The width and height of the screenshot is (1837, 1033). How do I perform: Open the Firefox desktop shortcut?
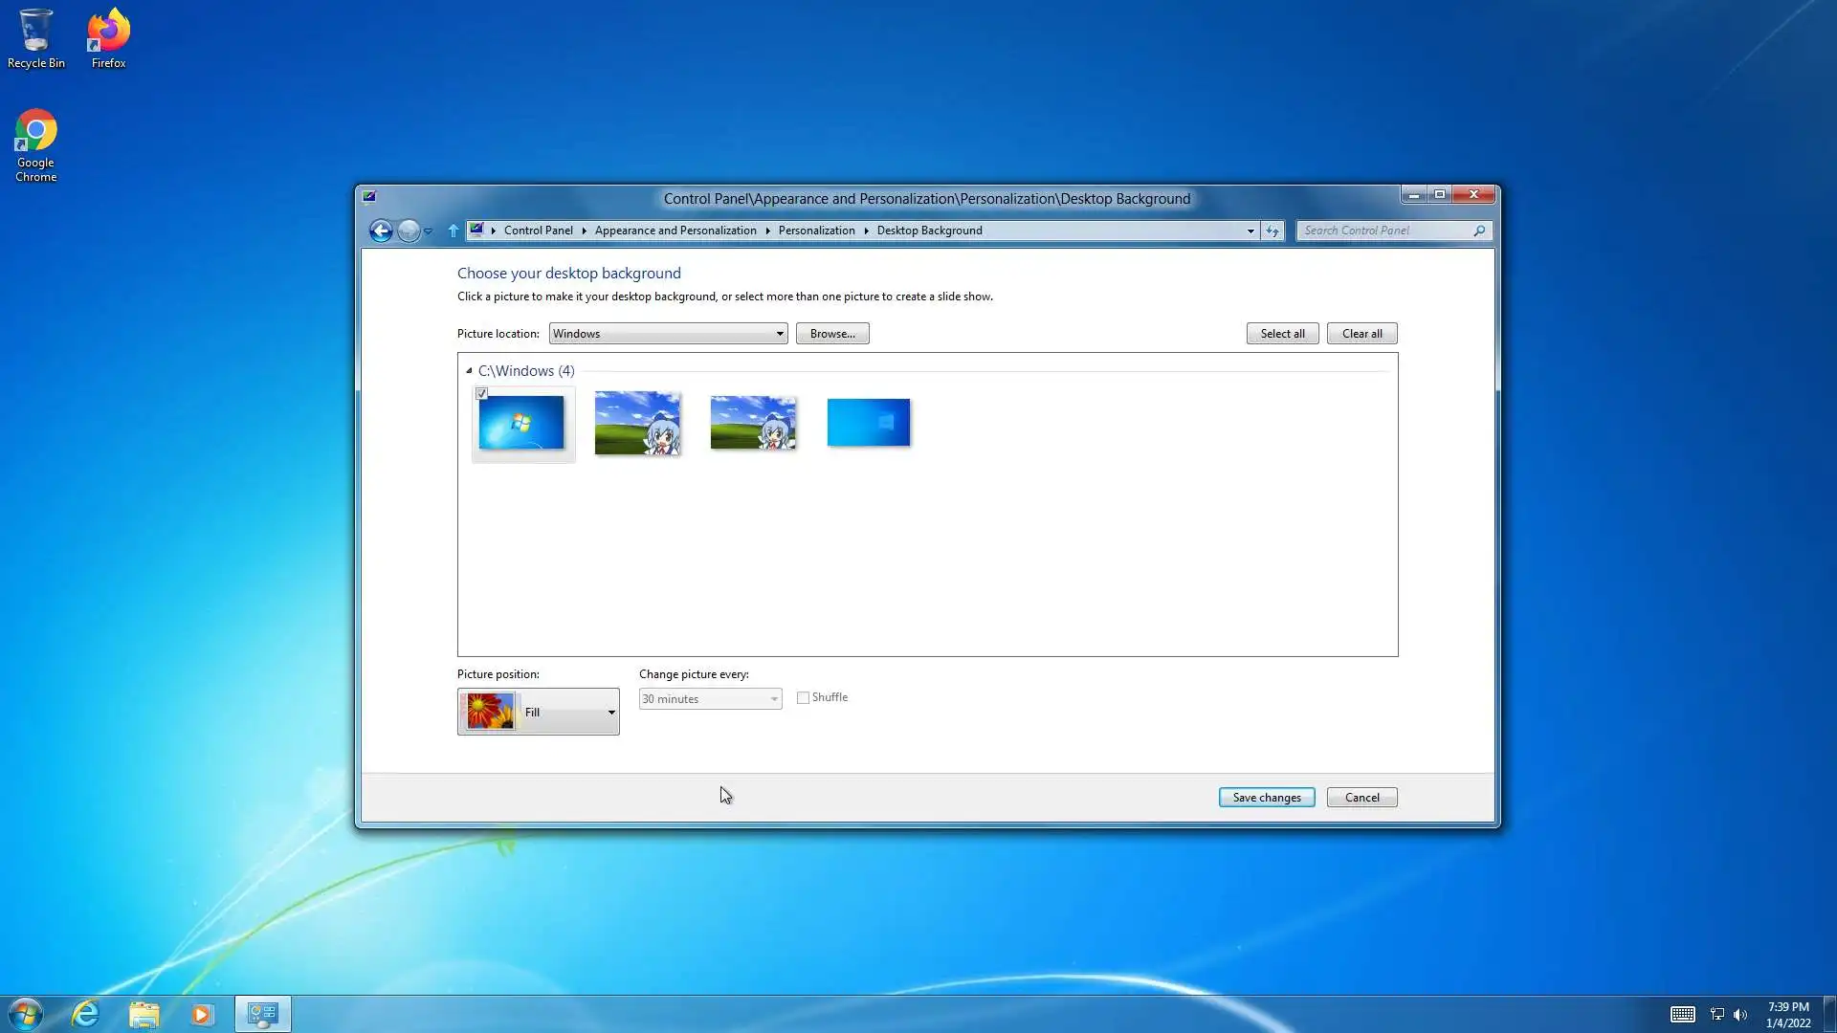coord(108,38)
